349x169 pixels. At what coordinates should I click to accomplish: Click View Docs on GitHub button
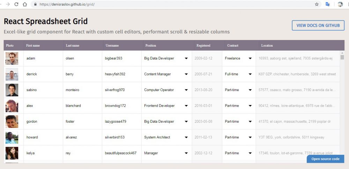(x=318, y=25)
